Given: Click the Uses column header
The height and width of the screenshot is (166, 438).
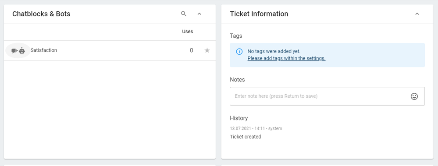Looking at the screenshot, I should tap(188, 32).
